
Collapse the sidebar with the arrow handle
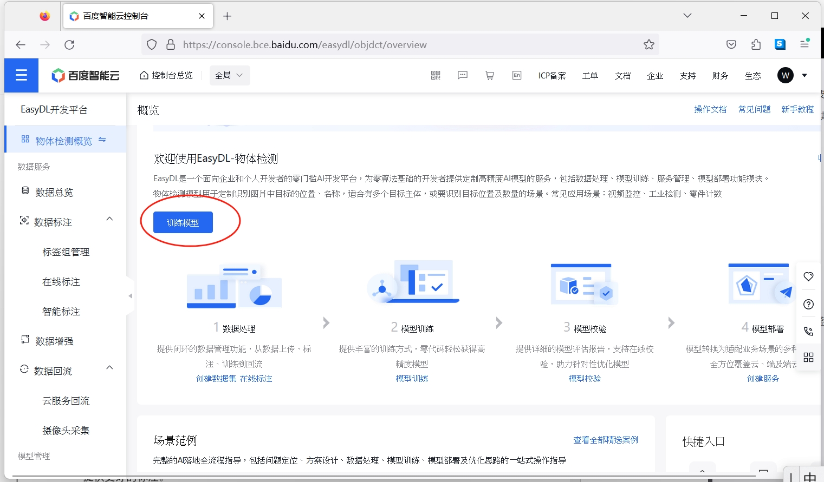130,296
